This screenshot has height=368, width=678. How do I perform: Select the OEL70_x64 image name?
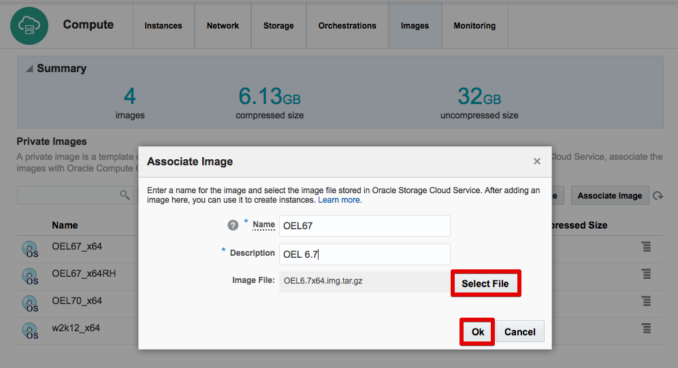[x=77, y=301]
